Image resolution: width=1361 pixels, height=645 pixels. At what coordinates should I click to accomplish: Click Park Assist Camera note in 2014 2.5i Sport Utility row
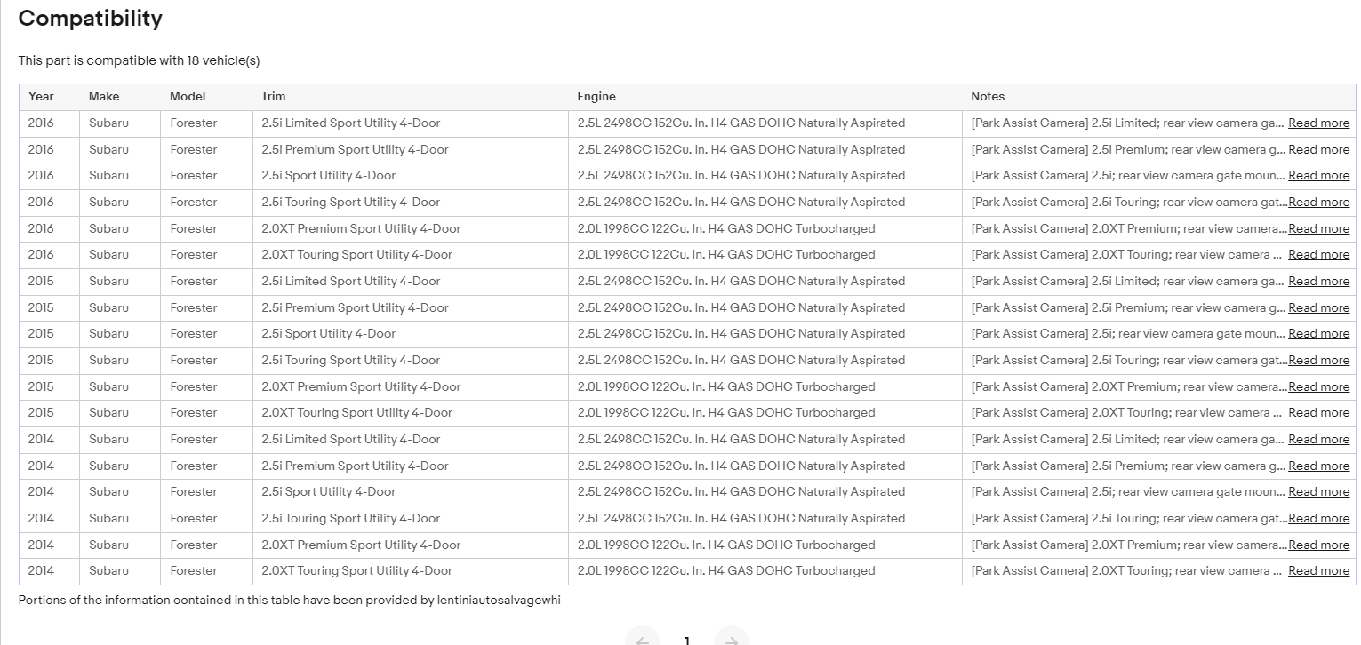point(1129,492)
